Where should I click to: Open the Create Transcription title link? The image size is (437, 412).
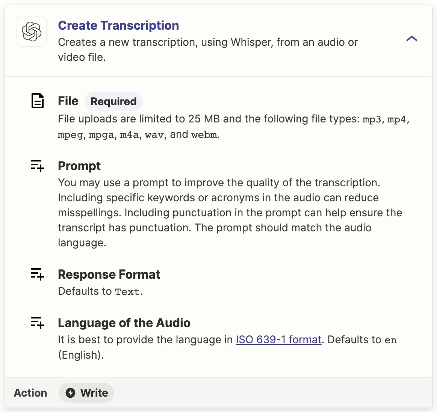(x=118, y=25)
